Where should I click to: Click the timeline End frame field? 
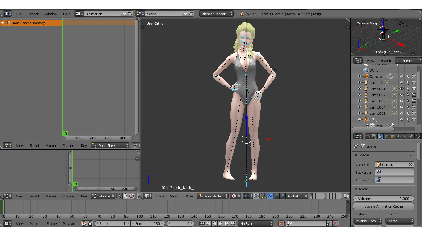(148, 223)
